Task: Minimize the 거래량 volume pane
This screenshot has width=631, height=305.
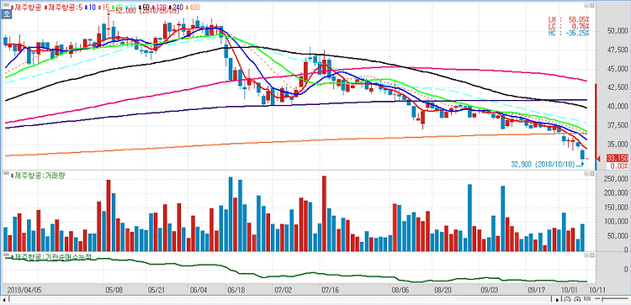Action: (586, 174)
